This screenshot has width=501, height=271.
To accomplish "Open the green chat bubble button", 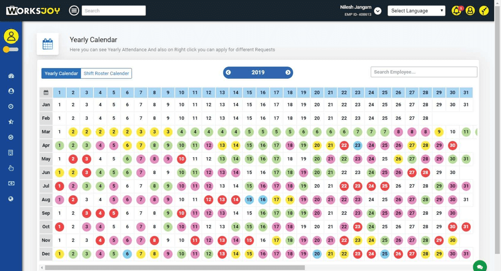I will (480, 267).
